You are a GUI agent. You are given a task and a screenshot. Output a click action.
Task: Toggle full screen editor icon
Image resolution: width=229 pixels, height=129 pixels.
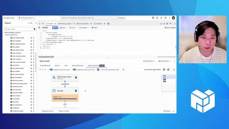click(175, 24)
